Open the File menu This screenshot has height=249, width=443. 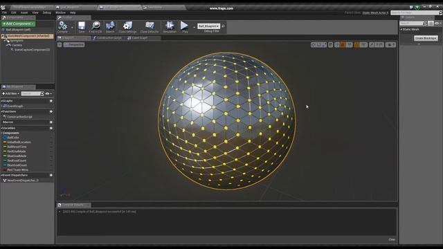pyautogui.click(x=4, y=12)
